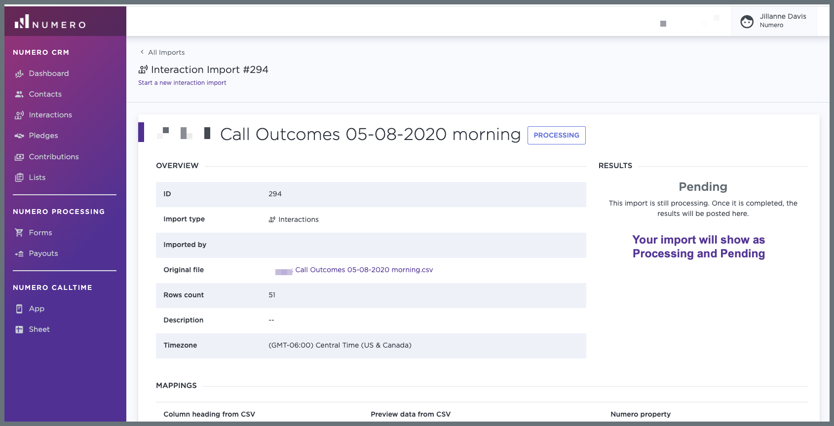Click the Contacts people icon
The height and width of the screenshot is (426, 834).
(19, 94)
